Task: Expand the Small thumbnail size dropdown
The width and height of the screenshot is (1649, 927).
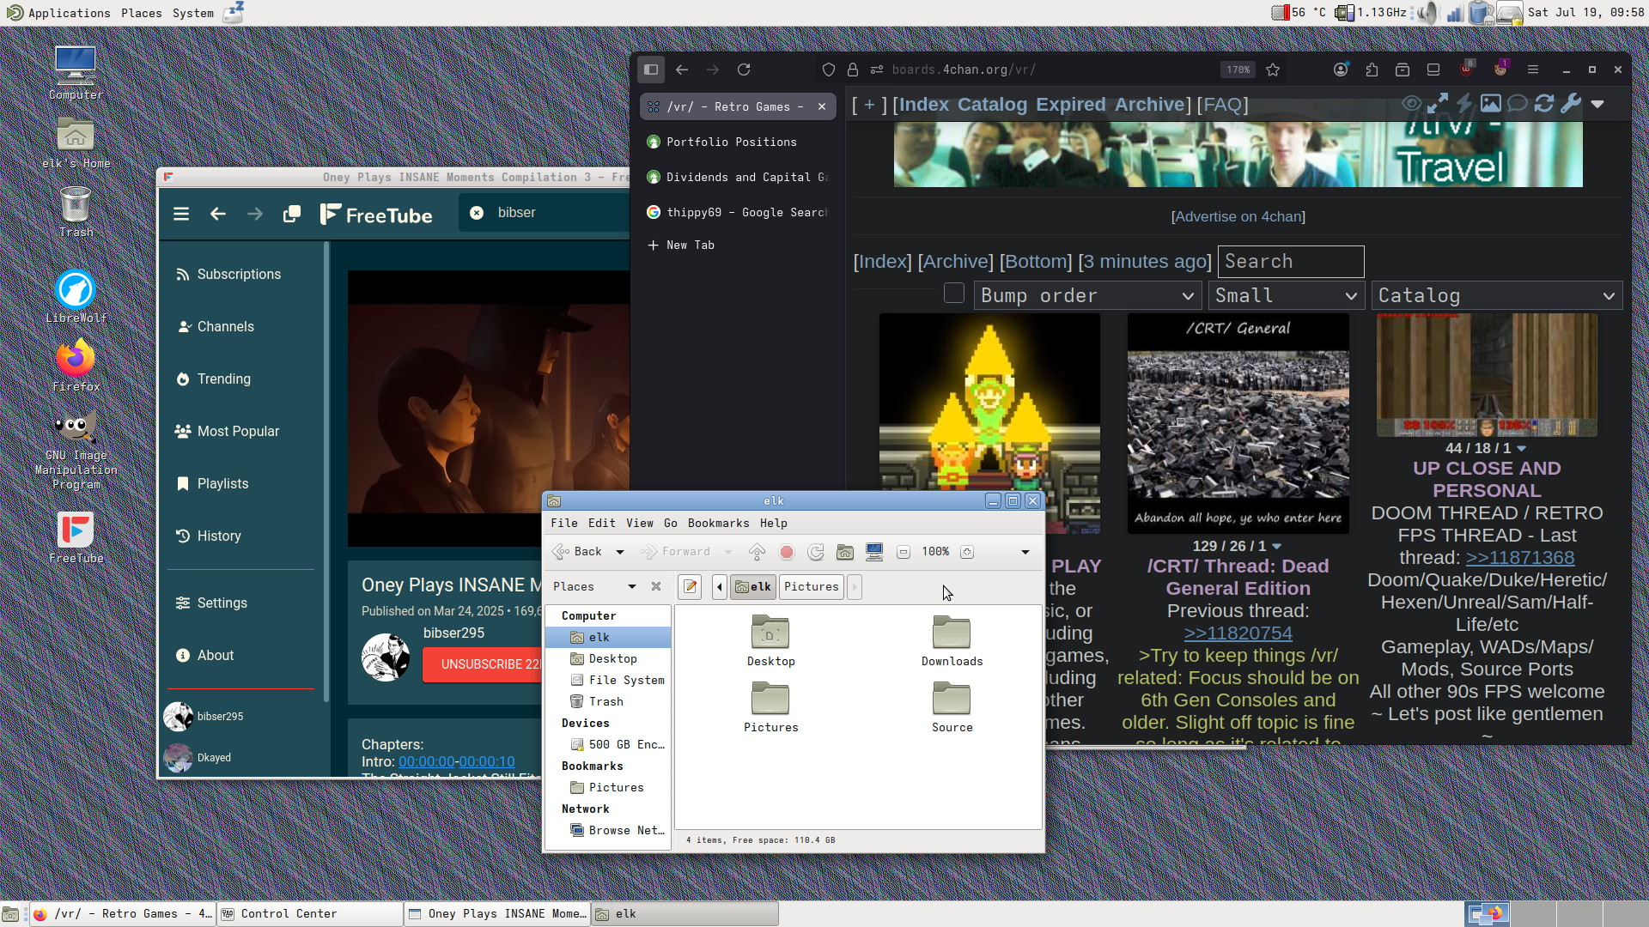Action: click(x=1285, y=296)
